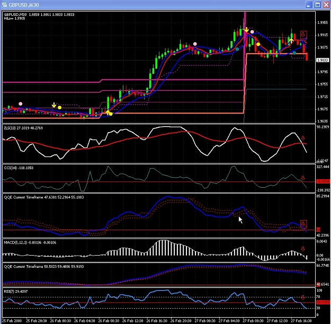The image size is (331, 324).
Task: Select the yellow dot right of the first yellow down arrow
Action: tap(60, 108)
